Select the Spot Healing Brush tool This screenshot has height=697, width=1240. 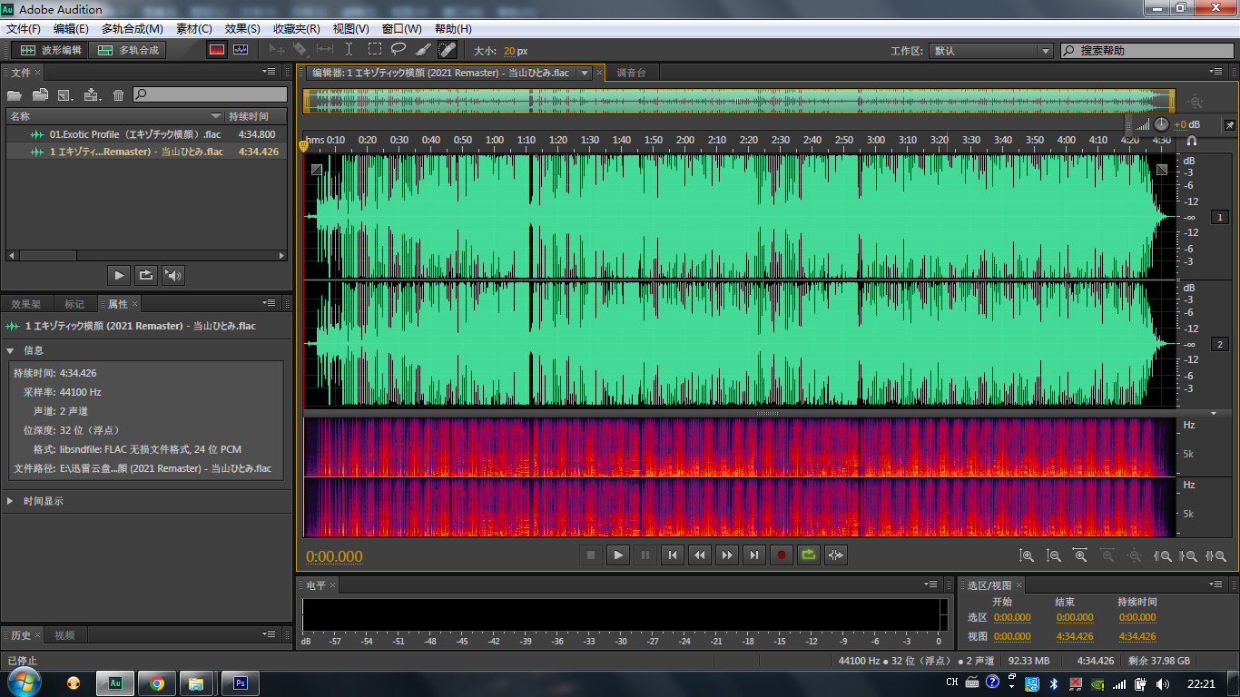[448, 50]
